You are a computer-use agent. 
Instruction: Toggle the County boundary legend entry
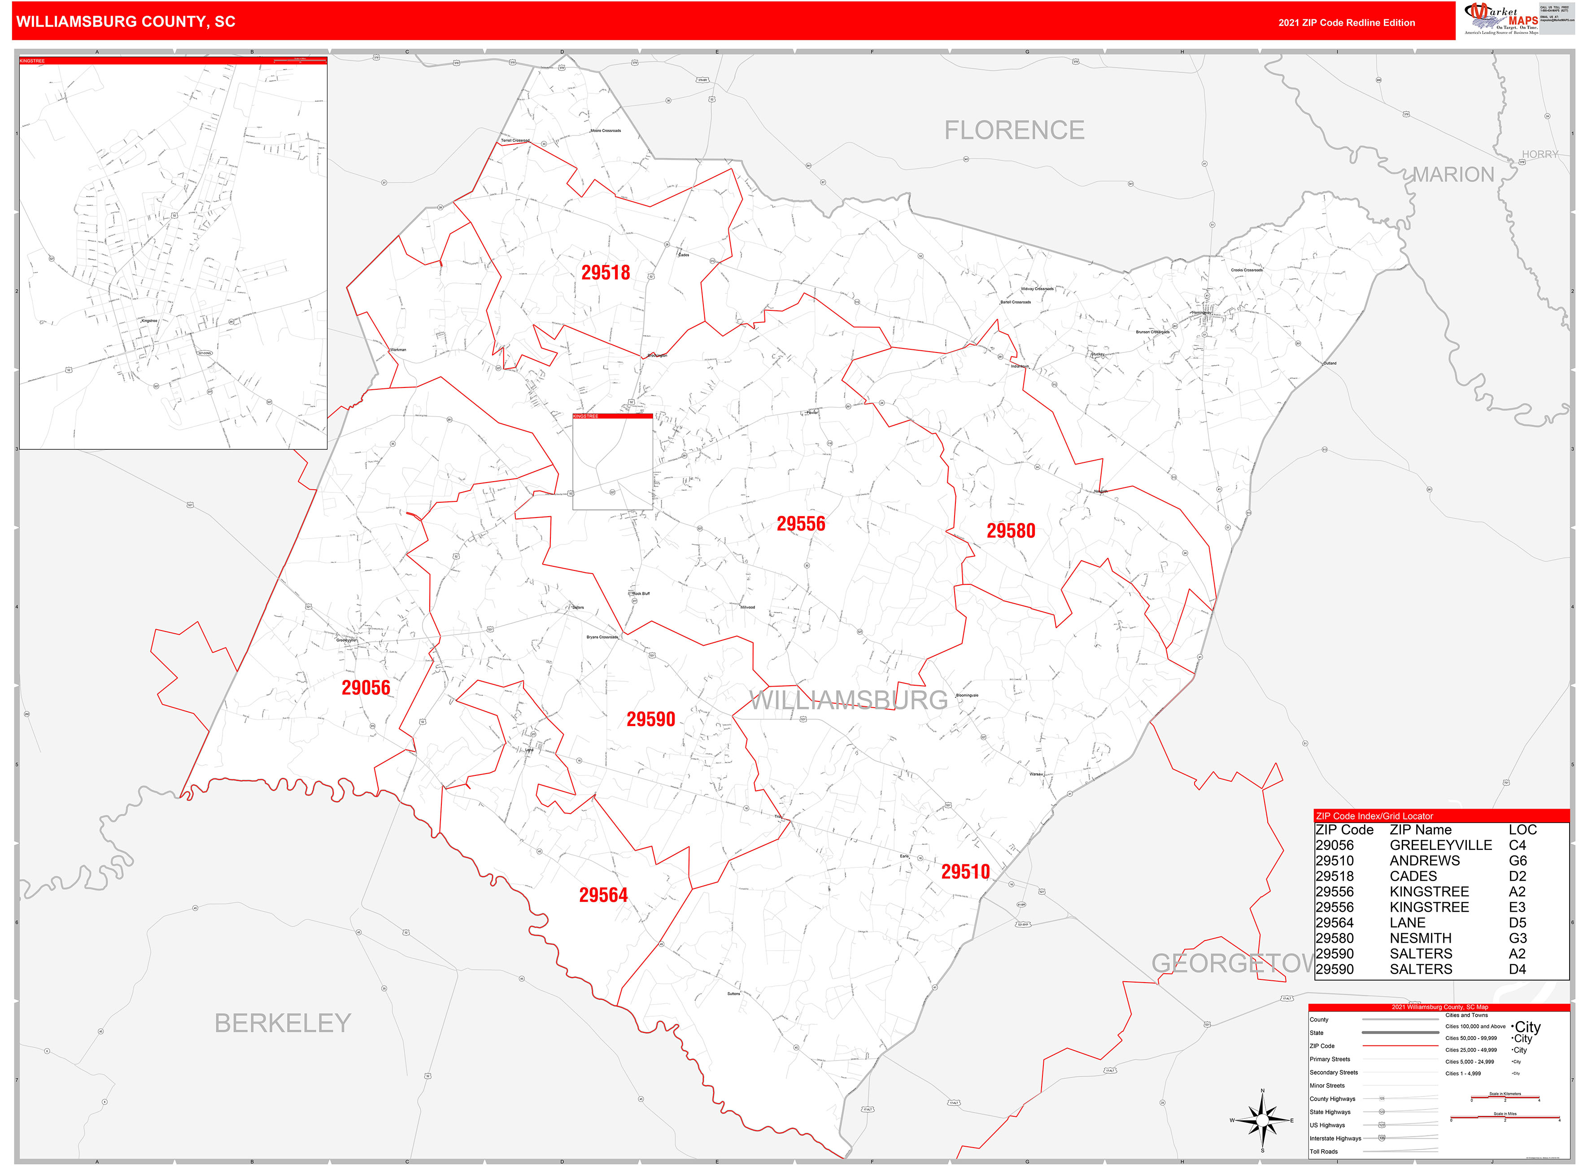(x=1400, y=1019)
